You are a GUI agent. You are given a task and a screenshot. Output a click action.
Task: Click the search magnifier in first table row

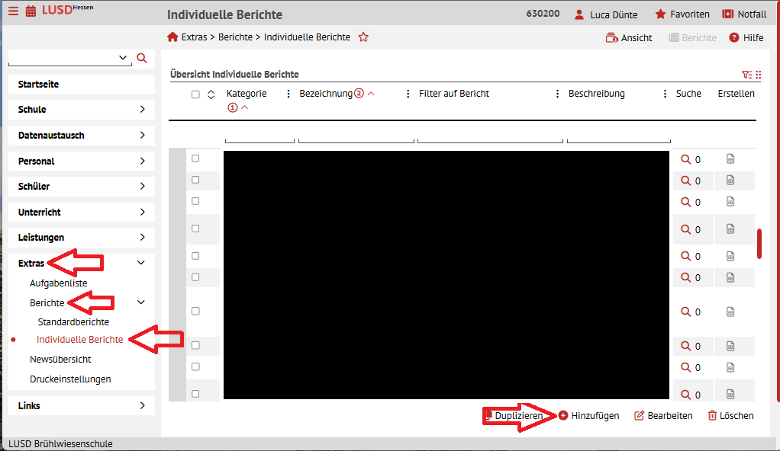click(685, 159)
